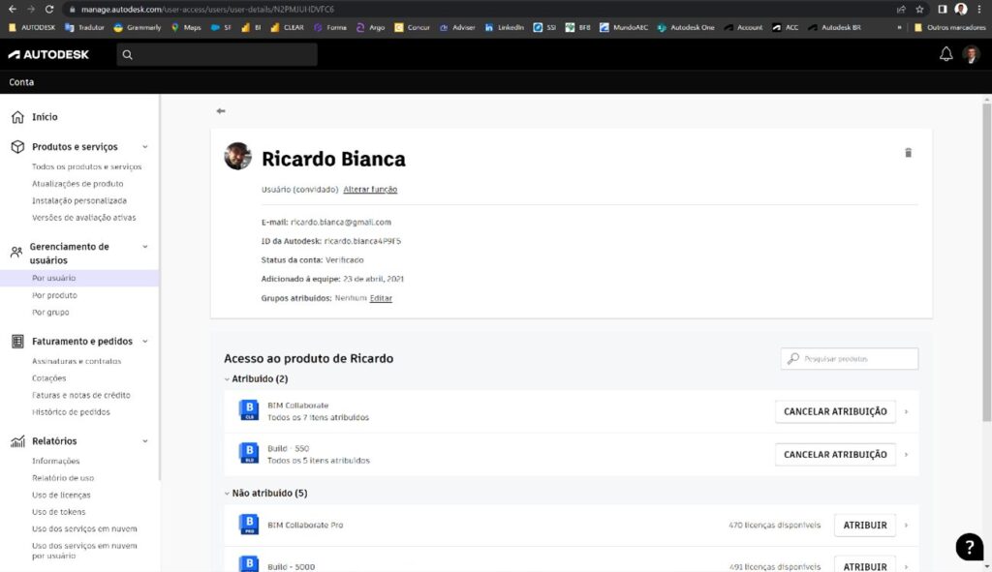
Task: Assign Build - 5000 license
Action: click(865, 566)
